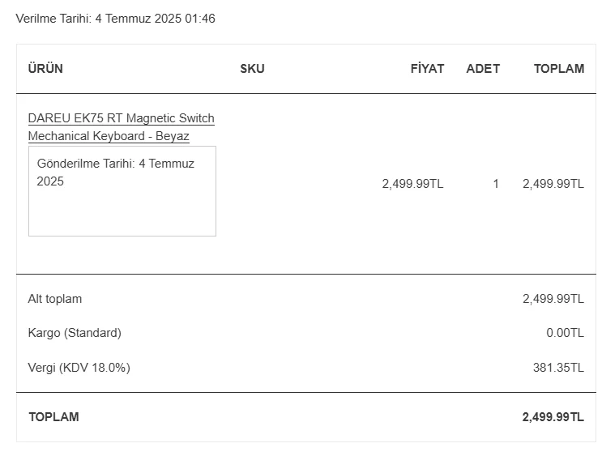Click the product row total price value
This screenshot has width=602, height=456.
click(x=553, y=184)
